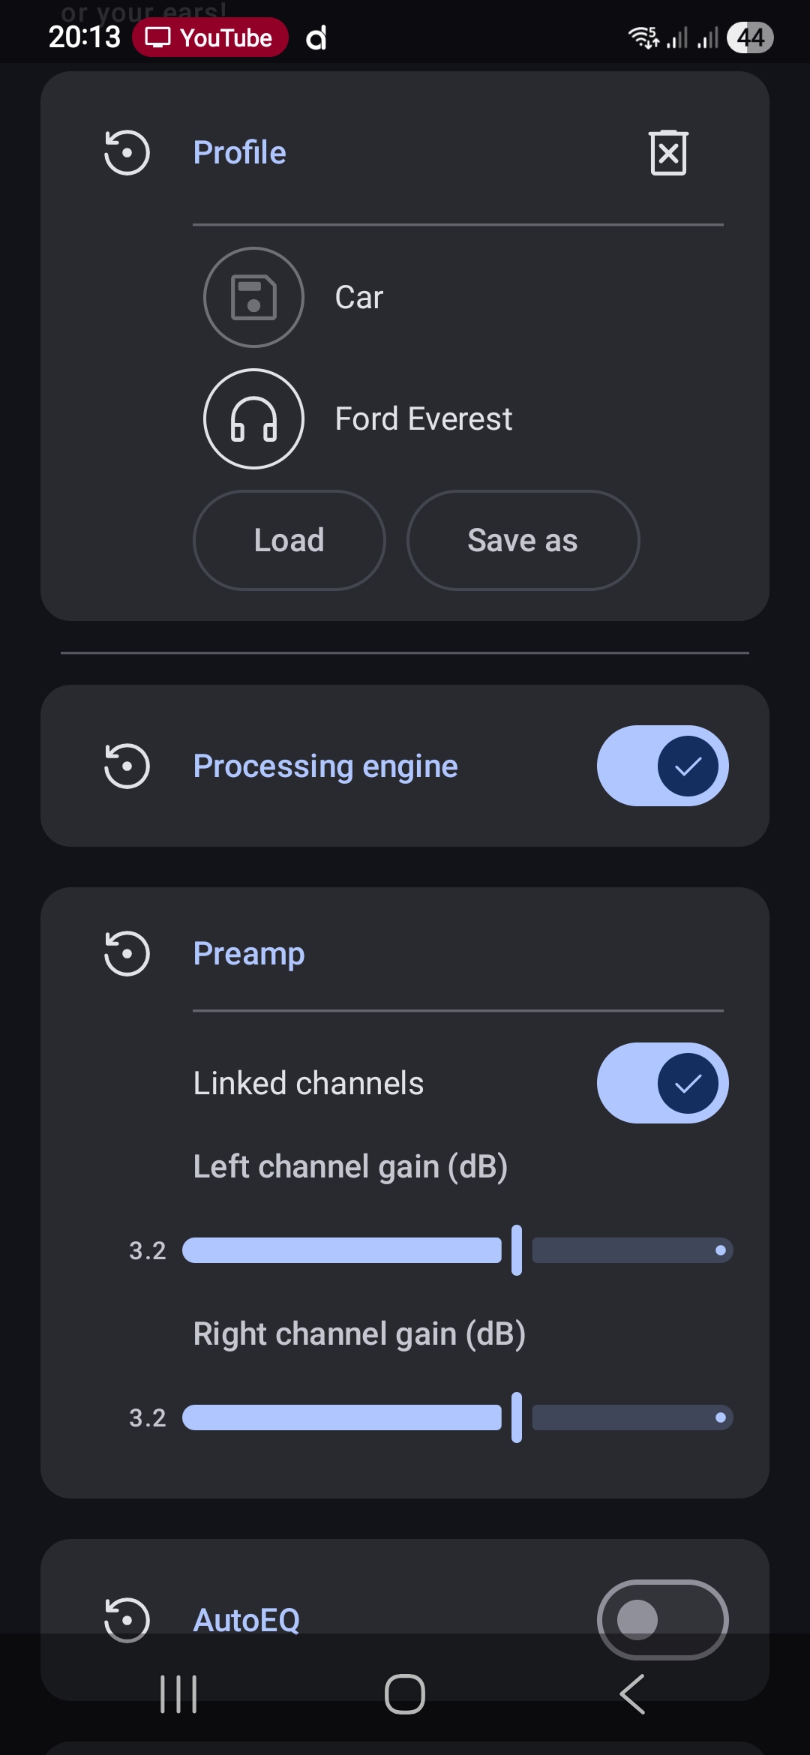Open recent apps from navigation bar
Image resolution: width=810 pixels, height=1755 pixels.
tap(178, 1694)
